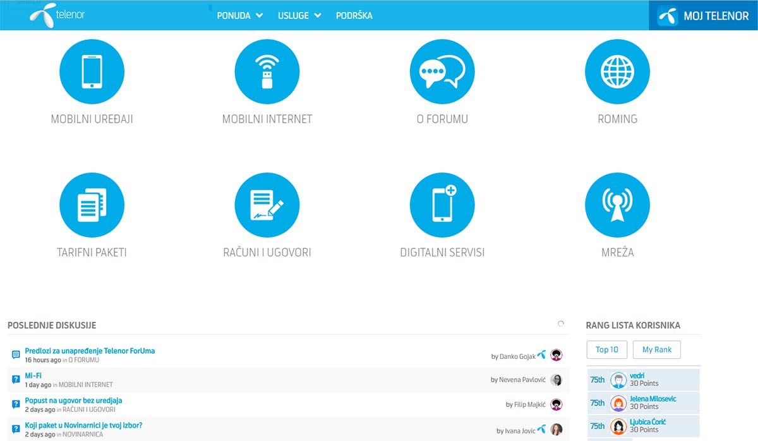Click the question icon beside Koji paket u Novinarnici
This screenshot has width=758, height=441.
[x=16, y=430]
